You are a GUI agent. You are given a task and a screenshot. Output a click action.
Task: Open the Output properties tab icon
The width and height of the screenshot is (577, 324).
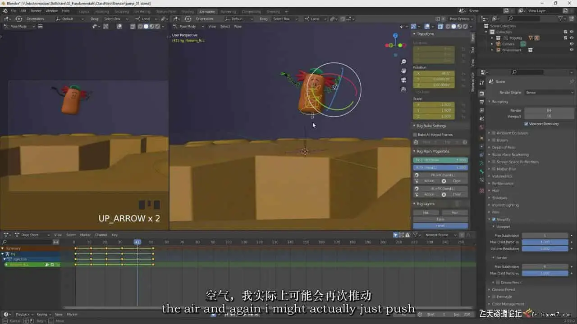pos(482,102)
